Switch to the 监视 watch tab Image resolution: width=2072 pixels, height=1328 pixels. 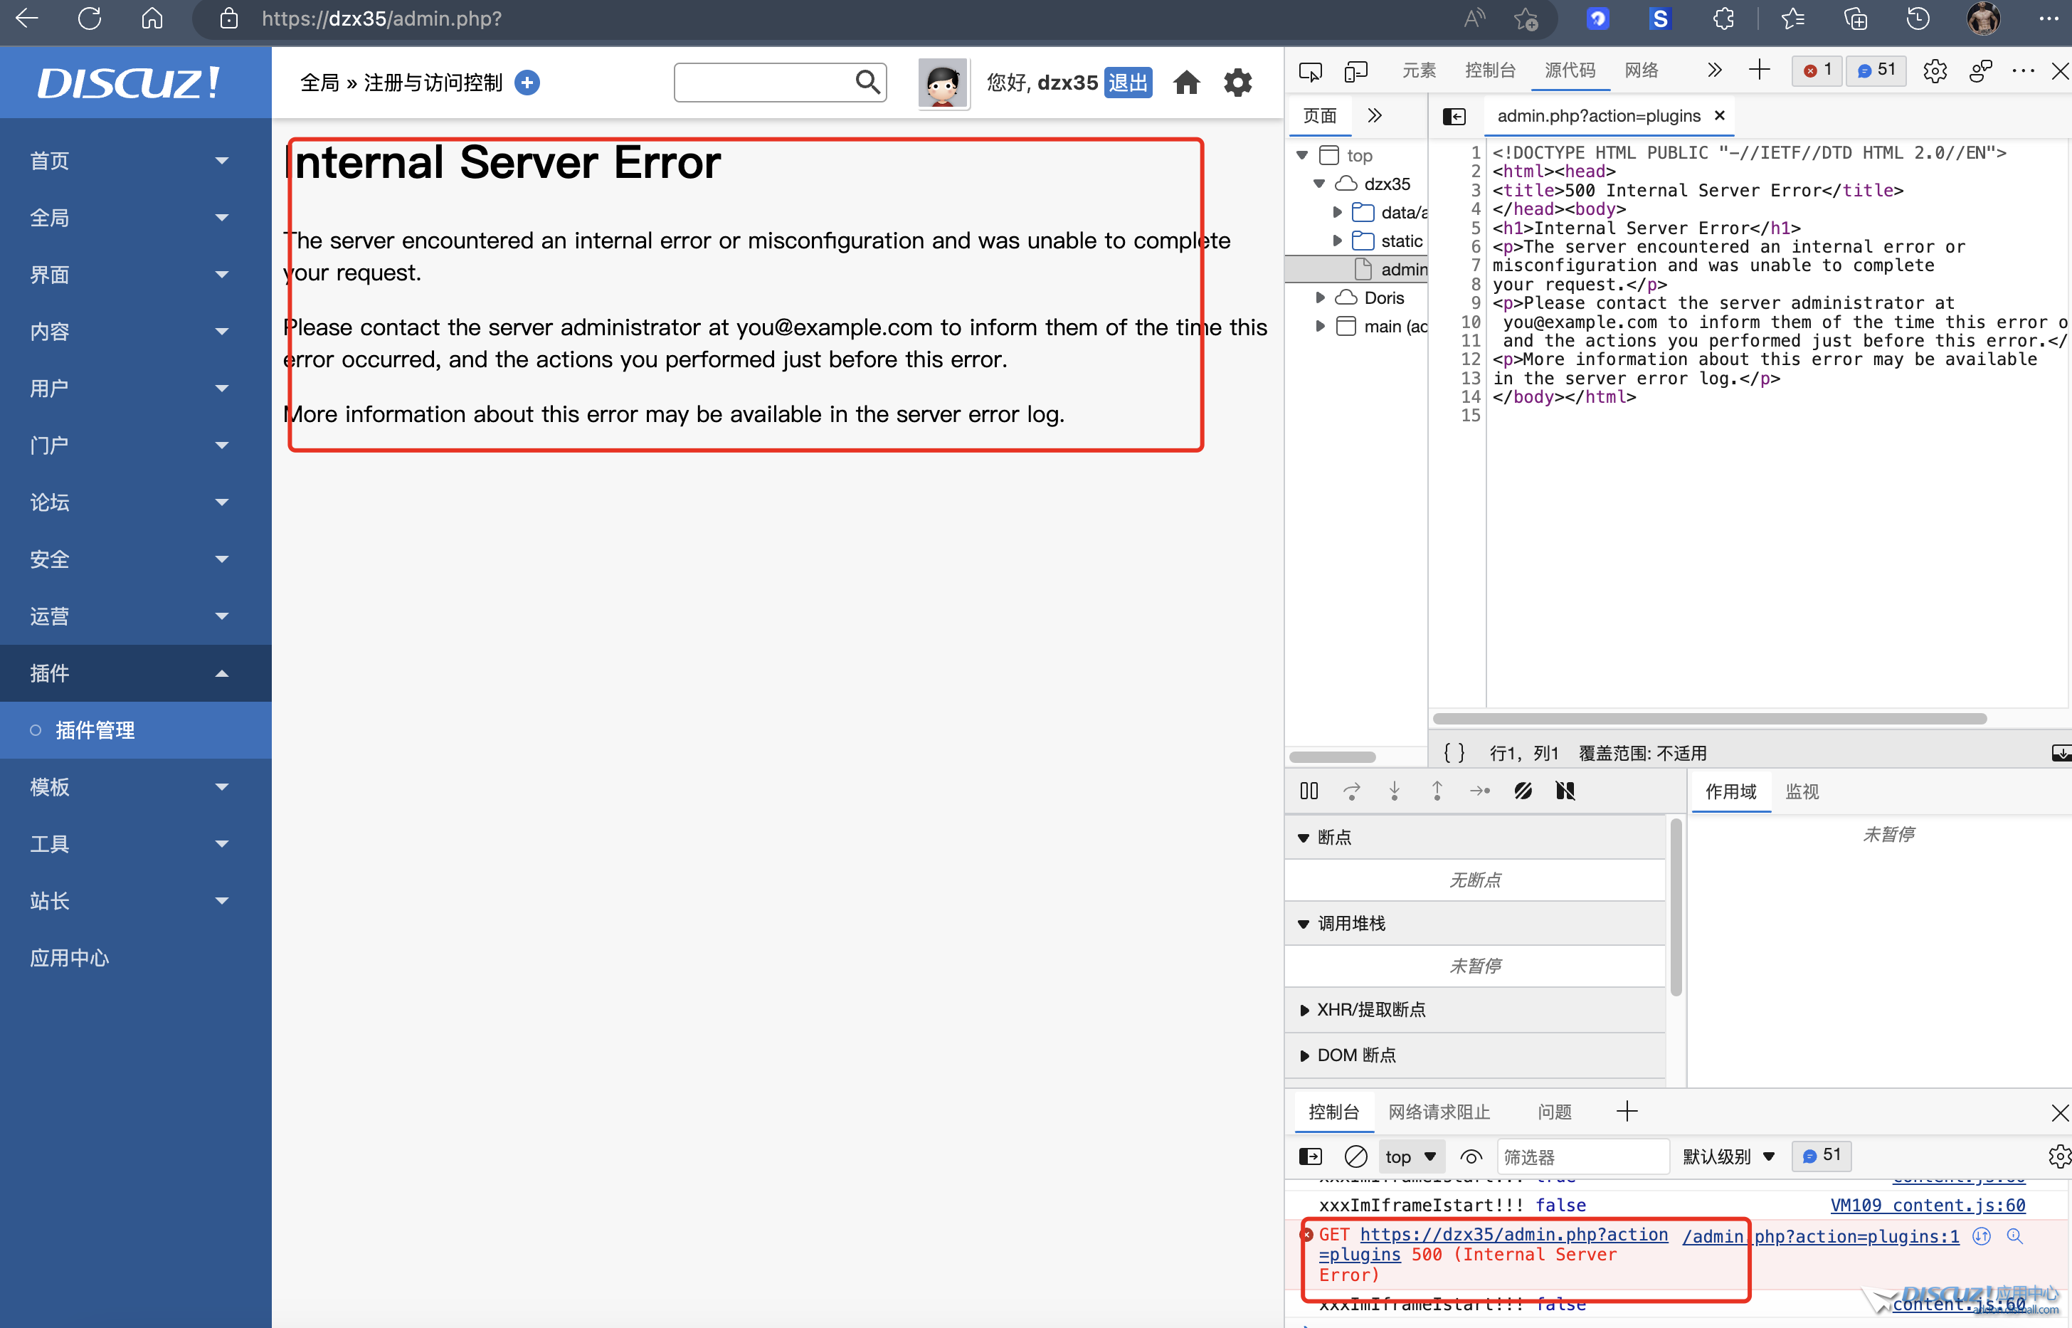(x=1802, y=791)
